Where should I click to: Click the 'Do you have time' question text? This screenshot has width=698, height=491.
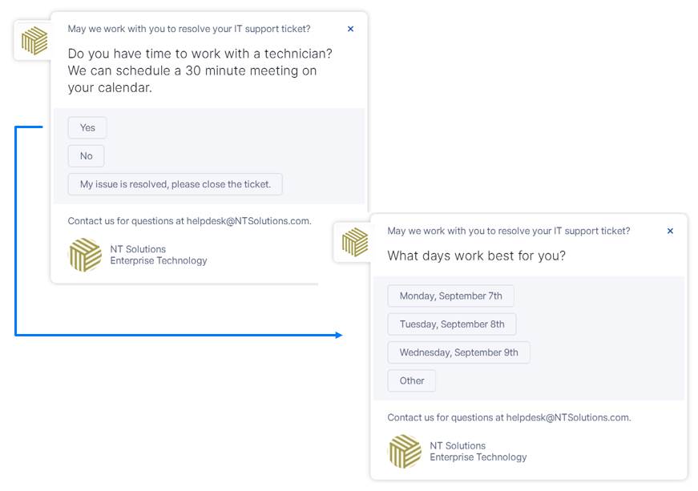click(200, 70)
